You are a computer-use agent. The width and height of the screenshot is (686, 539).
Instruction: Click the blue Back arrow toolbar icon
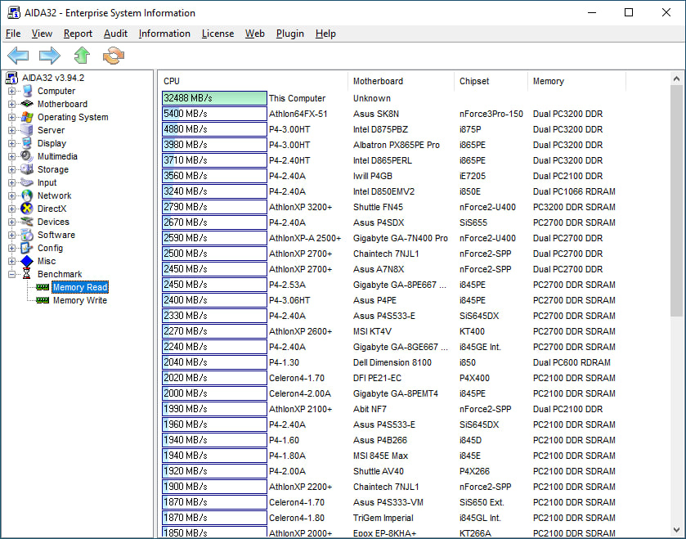click(x=18, y=56)
